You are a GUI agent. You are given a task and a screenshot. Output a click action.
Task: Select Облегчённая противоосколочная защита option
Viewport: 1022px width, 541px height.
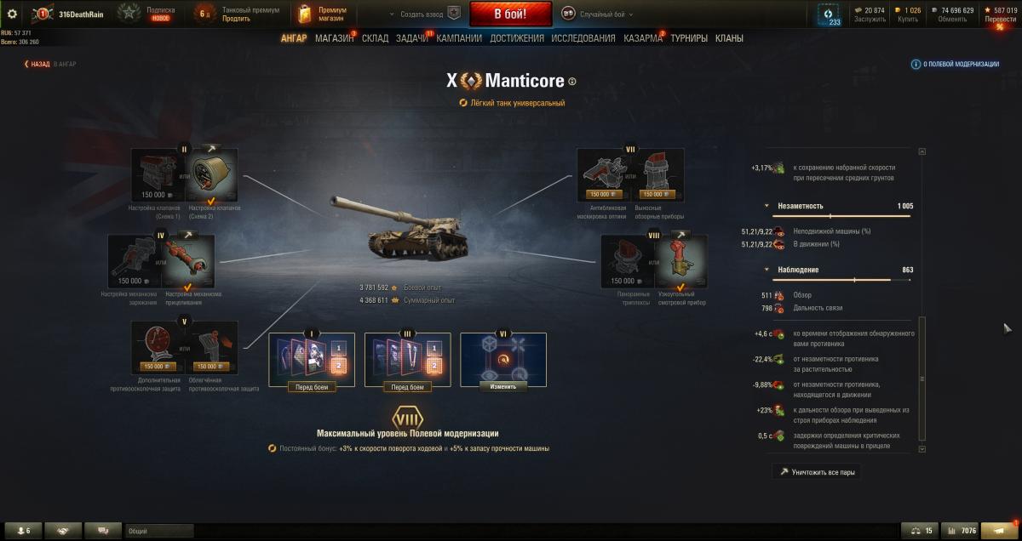coord(215,347)
